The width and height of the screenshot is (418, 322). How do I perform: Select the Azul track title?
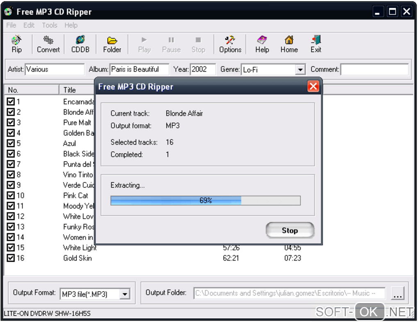click(x=70, y=143)
